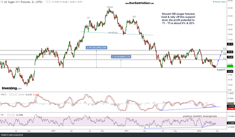Select the support text label
The image size is (235, 137).
click(221, 70)
